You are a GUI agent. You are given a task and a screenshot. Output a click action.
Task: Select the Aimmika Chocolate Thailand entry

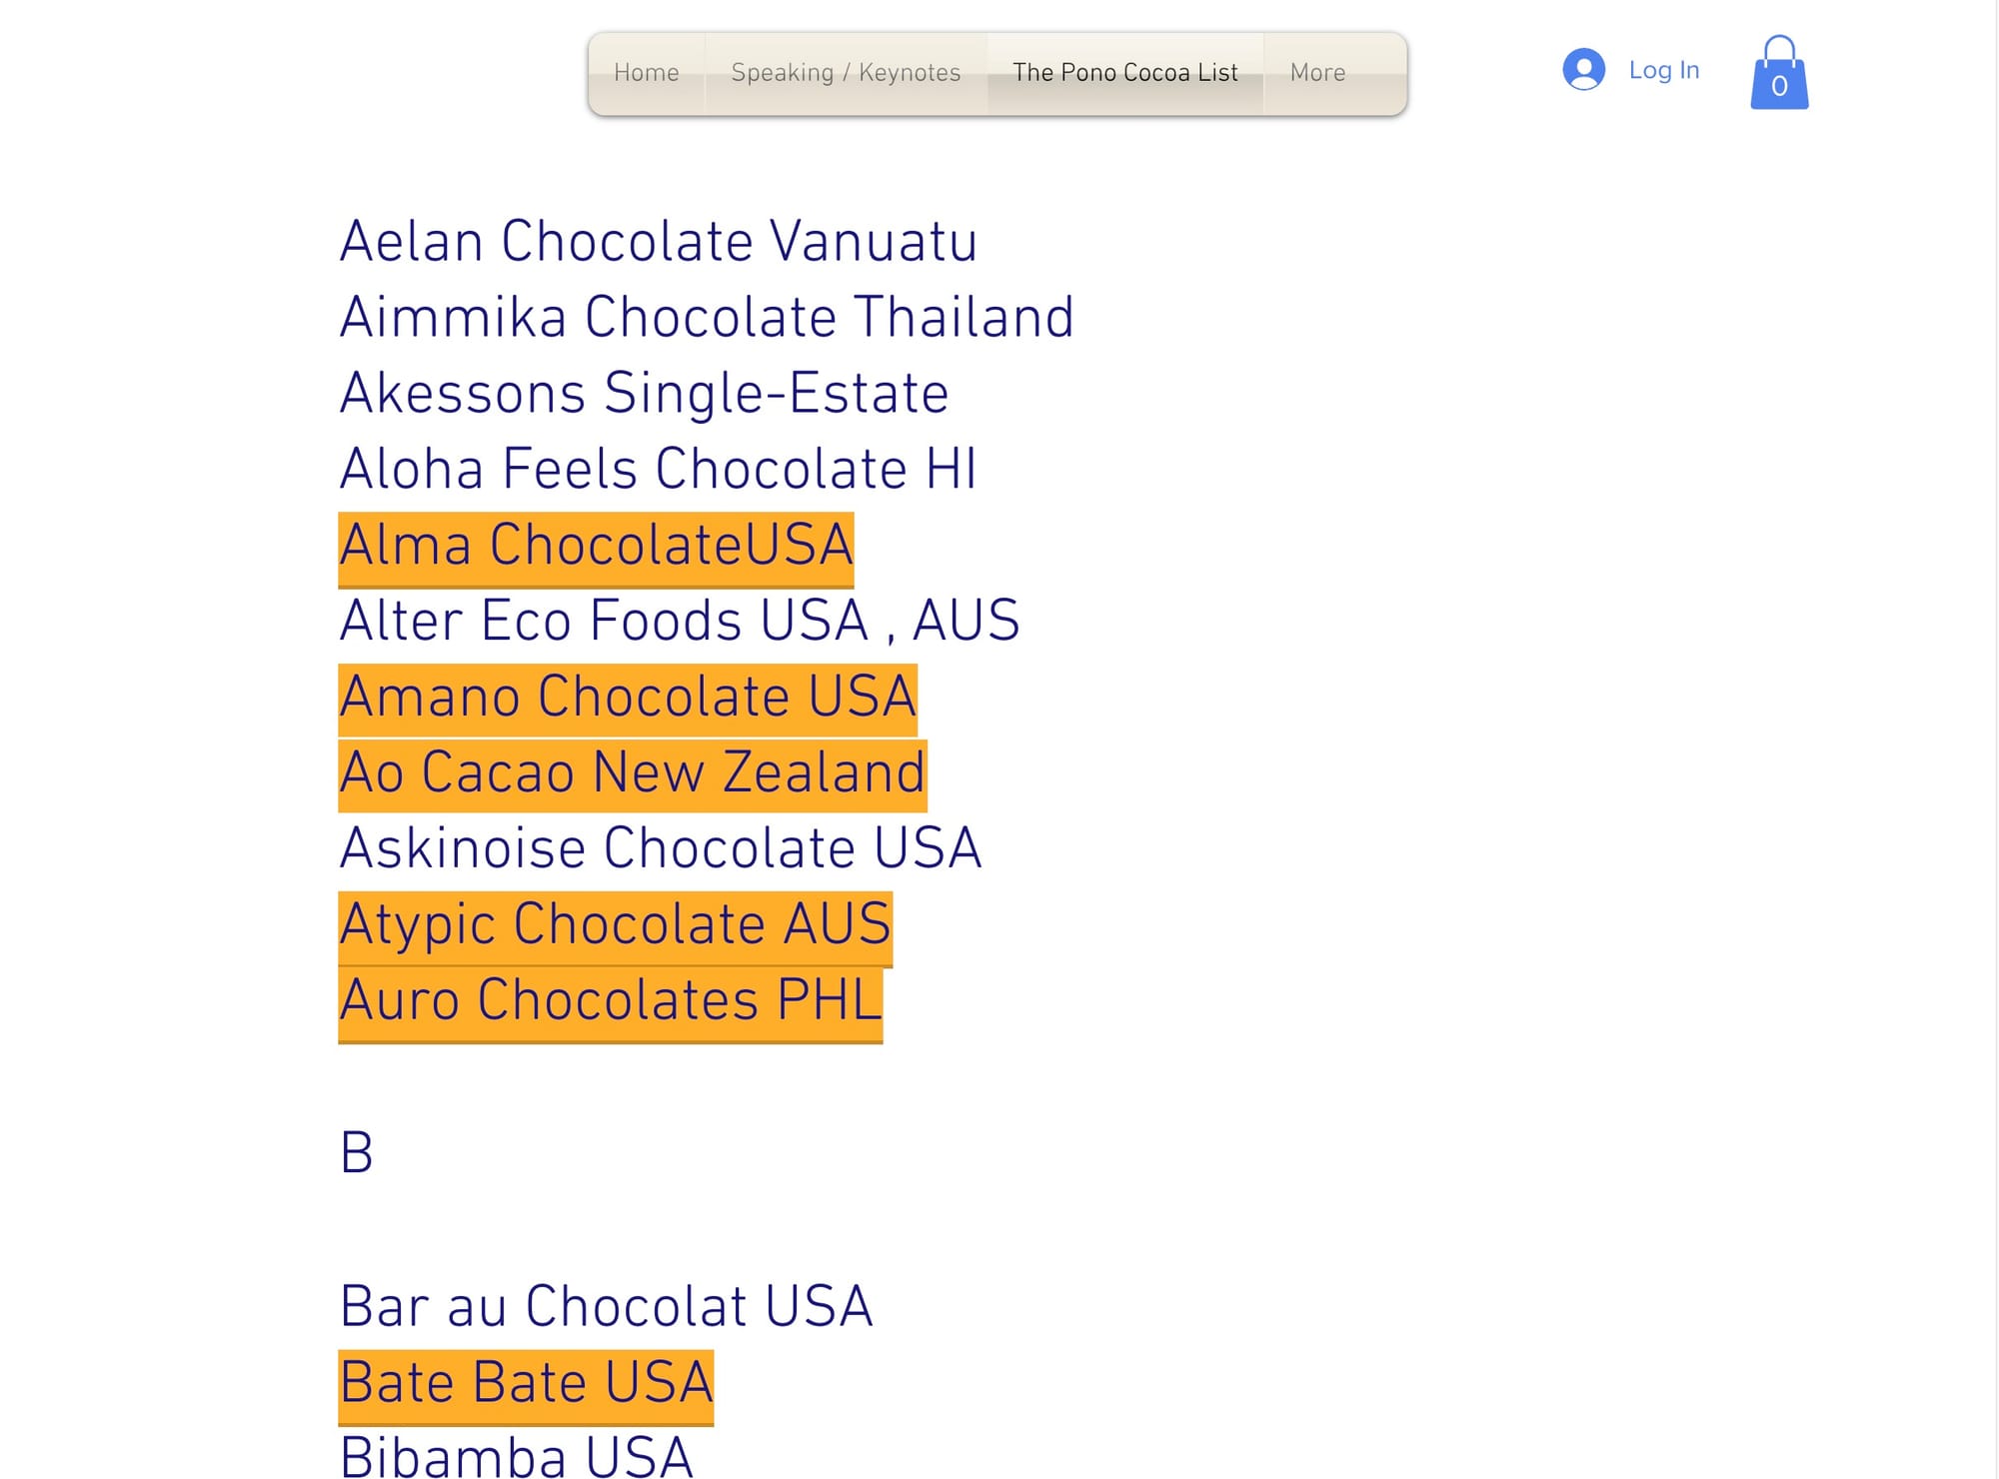click(707, 318)
